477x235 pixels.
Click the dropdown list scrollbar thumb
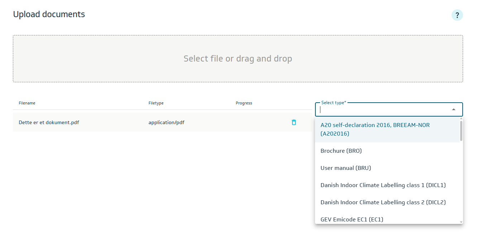(x=461, y=131)
